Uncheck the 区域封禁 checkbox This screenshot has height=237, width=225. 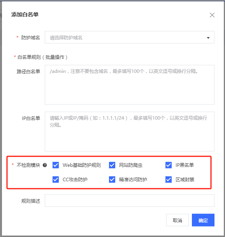169,180
